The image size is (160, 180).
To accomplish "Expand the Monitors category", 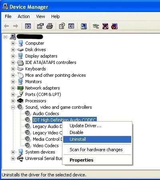I will click(13, 82).
